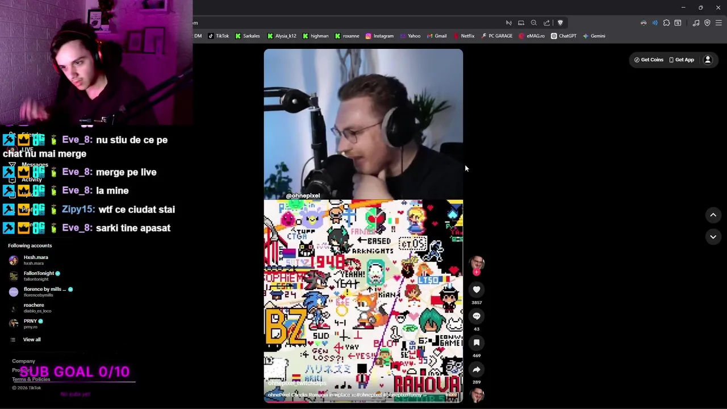Image resolution: width=727 pixels, height=409 pixels.
Task: Click the TikTok video player
Action: [363, 226]
